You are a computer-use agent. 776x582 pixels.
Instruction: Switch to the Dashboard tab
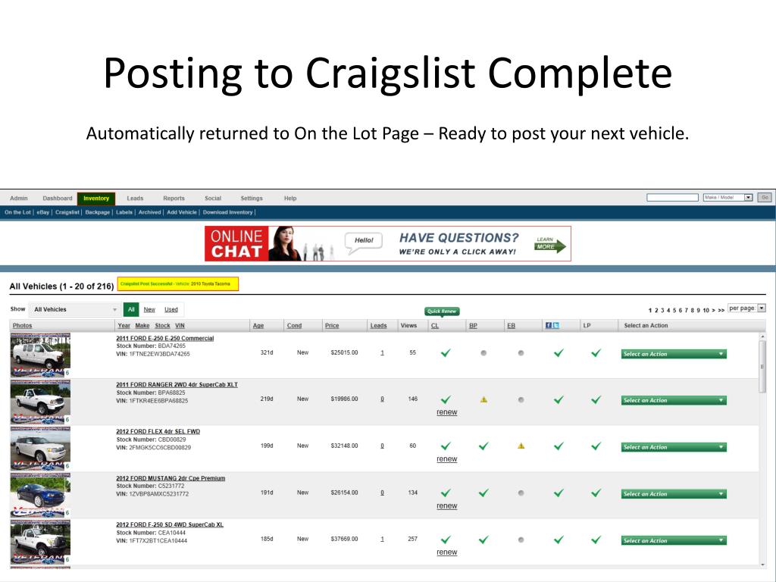coord(58,199)
